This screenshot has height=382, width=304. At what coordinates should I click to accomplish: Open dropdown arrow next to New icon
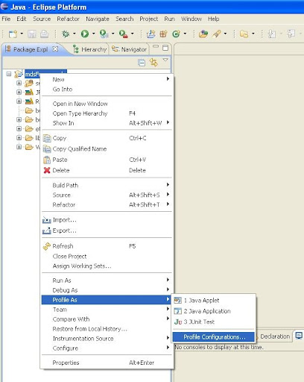pyautogui.click(x=22, y=34)
